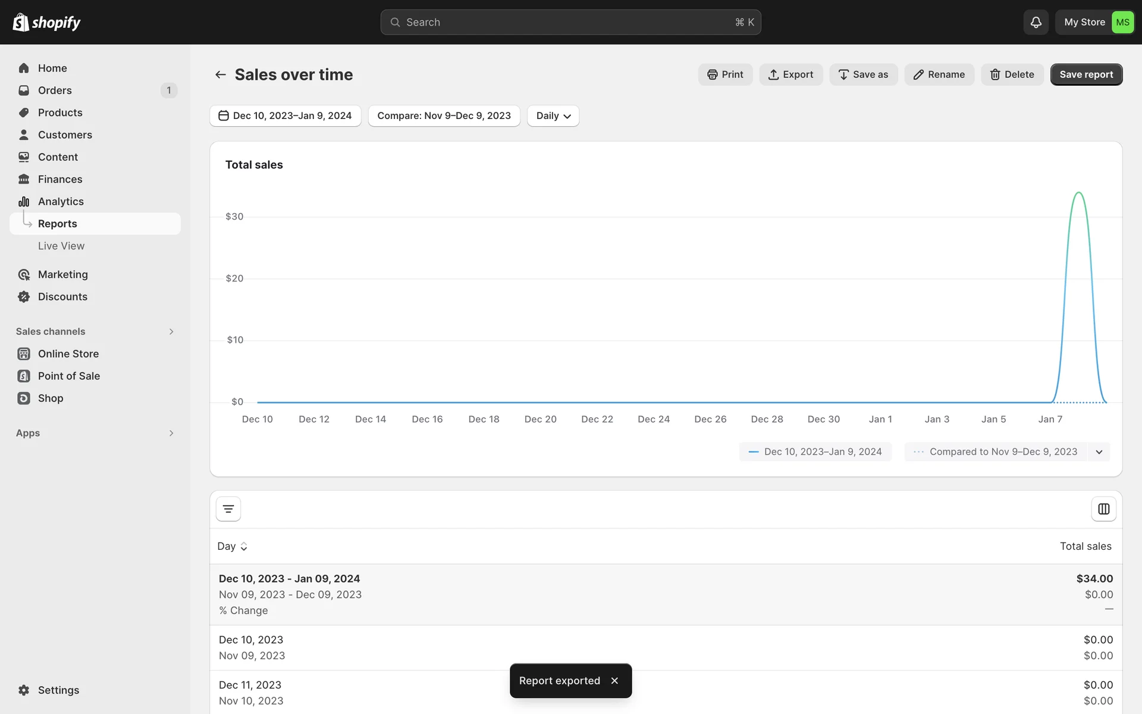Expand the Sales channels section
Viewport: 1142px width, 714px height.
pos(171,331)
